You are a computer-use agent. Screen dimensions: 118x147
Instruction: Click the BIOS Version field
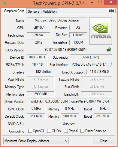tap(65, 50)
